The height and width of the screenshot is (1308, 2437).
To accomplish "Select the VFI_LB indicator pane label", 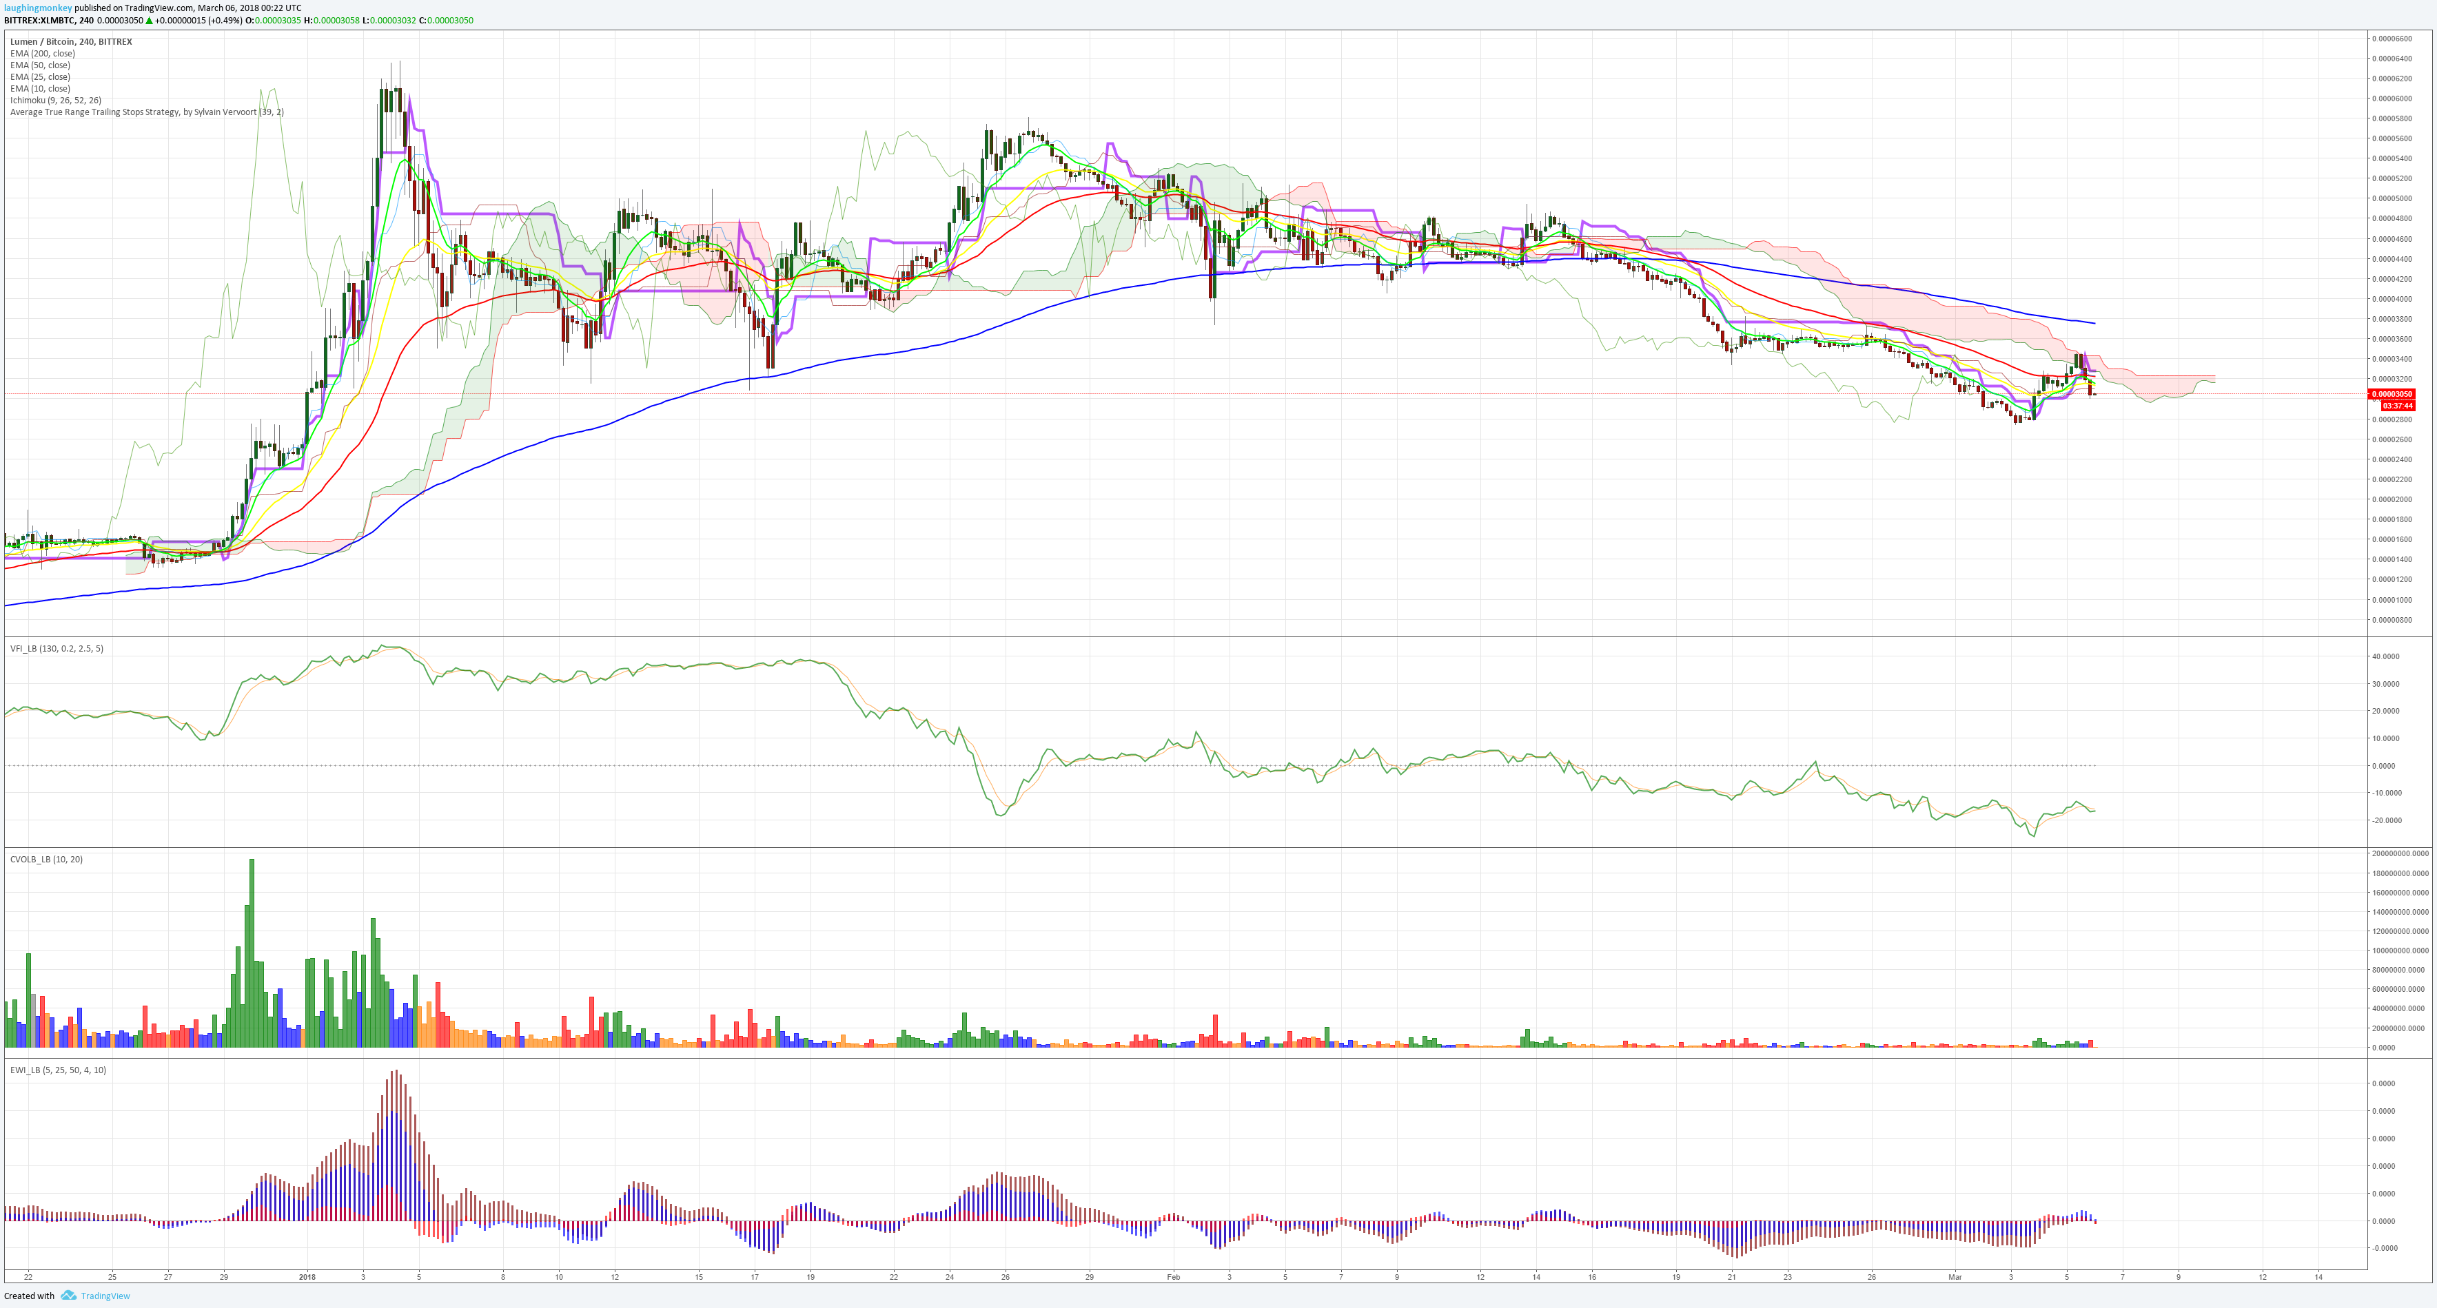I will 57,649.
